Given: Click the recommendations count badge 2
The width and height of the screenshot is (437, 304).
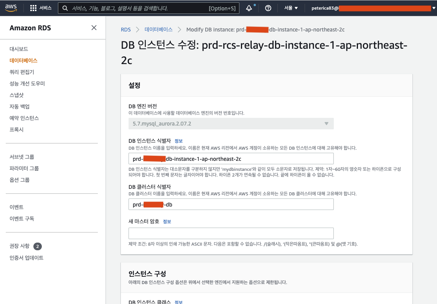Looking at the screenshot, I should click(x=38, y=246).
